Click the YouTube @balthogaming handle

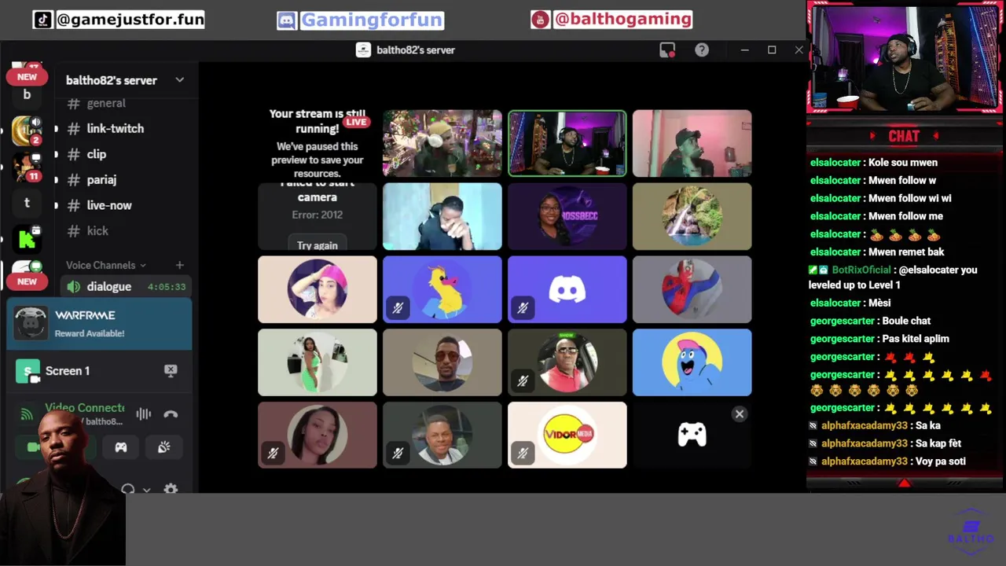[x=622, y=19]
